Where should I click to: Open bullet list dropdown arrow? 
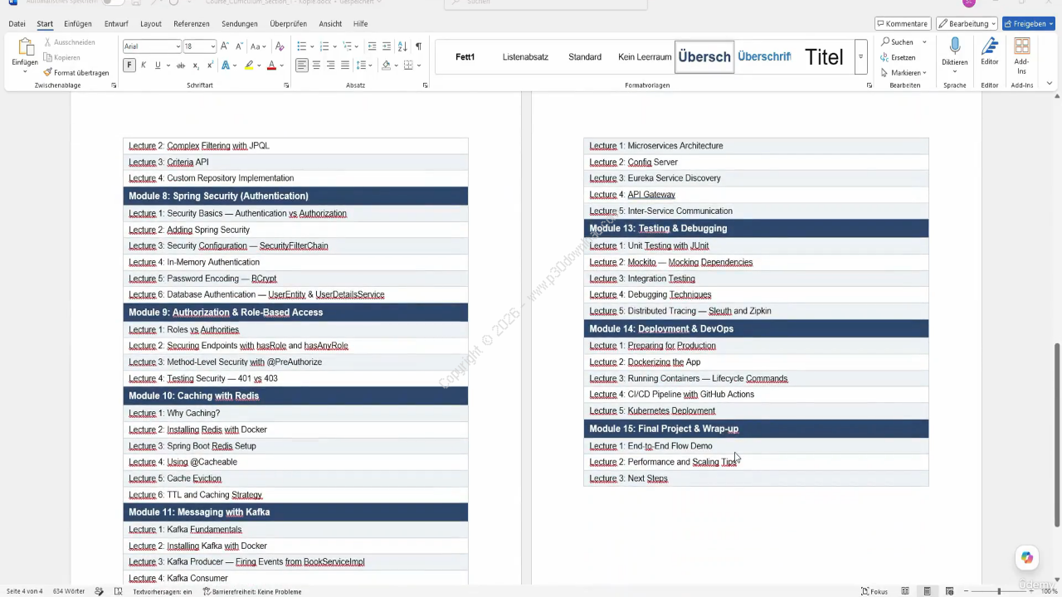311,46
